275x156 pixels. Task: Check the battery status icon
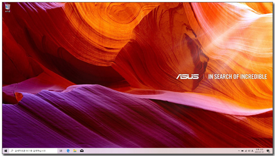coord(242,151)
